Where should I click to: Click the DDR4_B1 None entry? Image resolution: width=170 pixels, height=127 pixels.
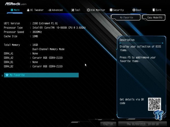tap(35, 62)
